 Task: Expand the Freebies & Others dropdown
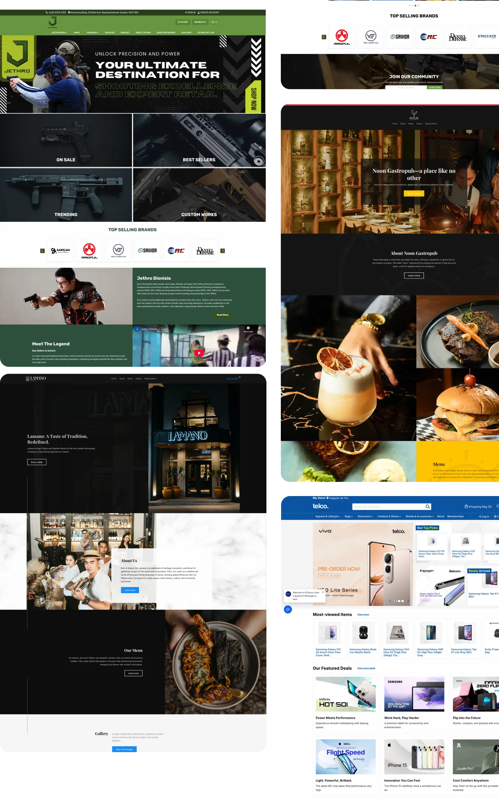tap(389, 516)
